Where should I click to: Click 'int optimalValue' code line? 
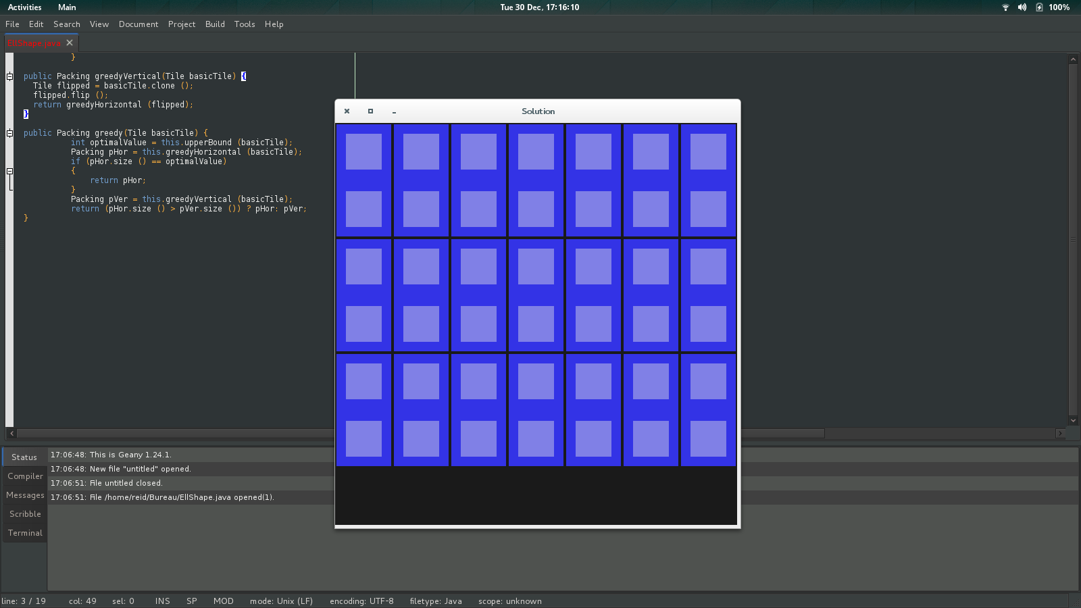coord(182,143)
